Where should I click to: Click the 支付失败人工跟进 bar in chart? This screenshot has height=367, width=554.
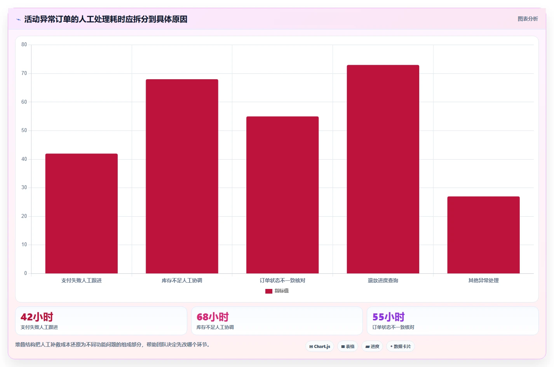(x=82, y=214)
